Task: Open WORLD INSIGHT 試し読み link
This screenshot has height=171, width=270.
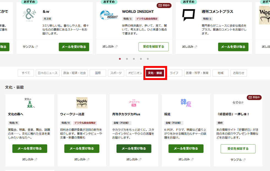Action: click(x=108, y=47)
